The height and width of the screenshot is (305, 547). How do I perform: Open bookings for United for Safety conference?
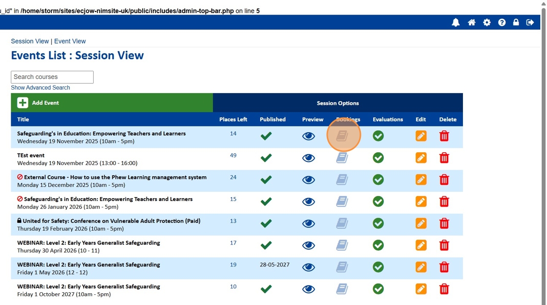(x=342, y=224)
